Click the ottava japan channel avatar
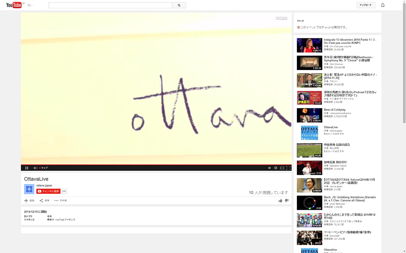 (x=29, y=189)
